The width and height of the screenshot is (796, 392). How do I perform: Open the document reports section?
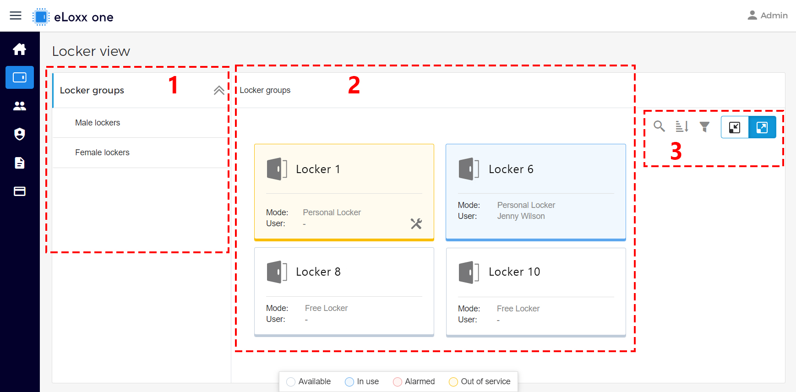point(20,163)
